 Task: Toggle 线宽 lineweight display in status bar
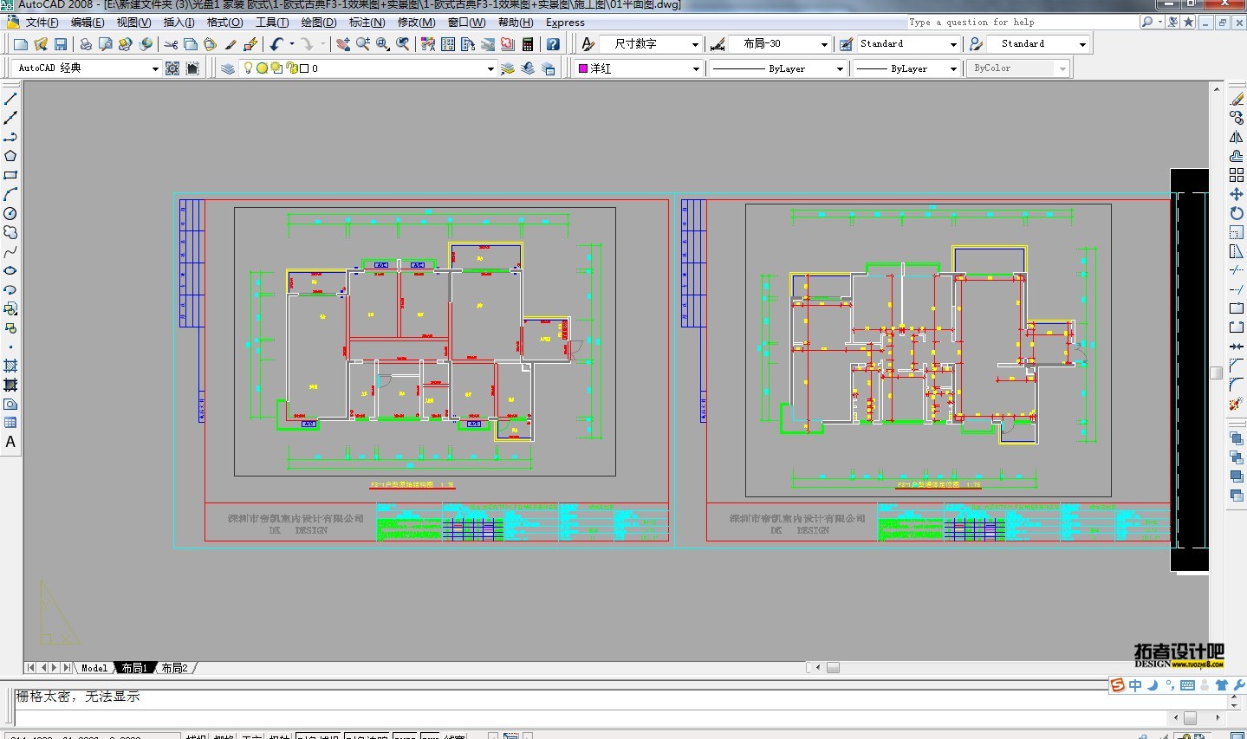[x=455, y=736]
